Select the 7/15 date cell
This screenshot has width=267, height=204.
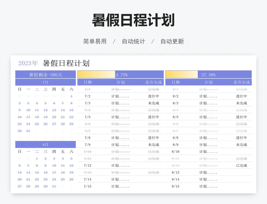(87, 186)
